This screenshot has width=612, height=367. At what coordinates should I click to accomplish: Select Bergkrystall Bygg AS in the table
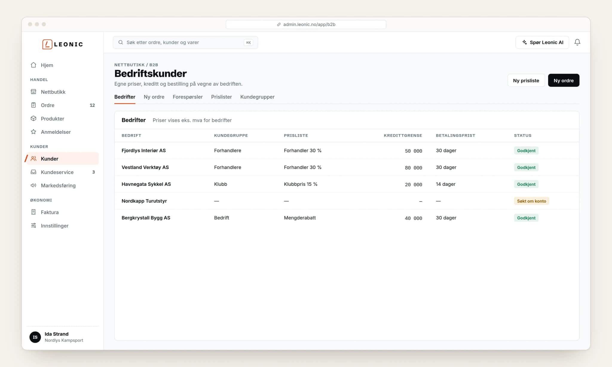pos(347,218)
